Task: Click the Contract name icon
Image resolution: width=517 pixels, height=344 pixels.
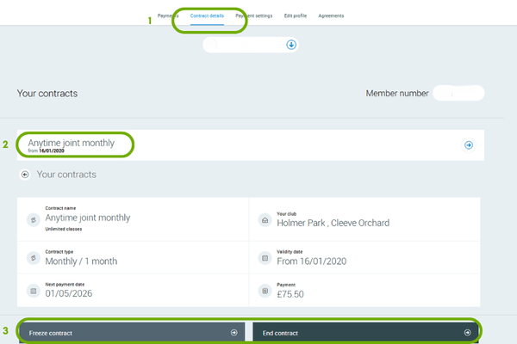Action: pyautogui.click(x=32, y=220)
